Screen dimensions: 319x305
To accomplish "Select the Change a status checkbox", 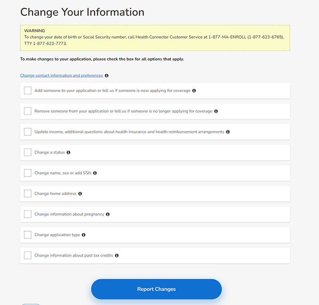I will pyautogui.click(x=28, y=152).
